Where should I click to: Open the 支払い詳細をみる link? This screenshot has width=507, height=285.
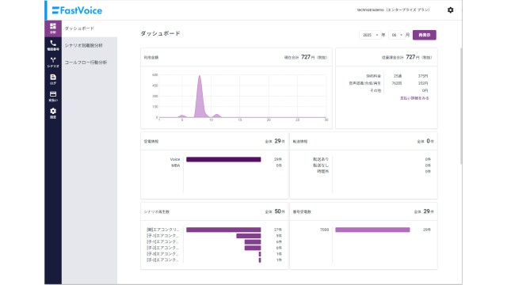414,98
